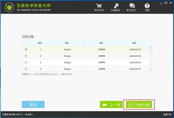Click the 序号 column header

pyautogui.click(x=40, y=43)
